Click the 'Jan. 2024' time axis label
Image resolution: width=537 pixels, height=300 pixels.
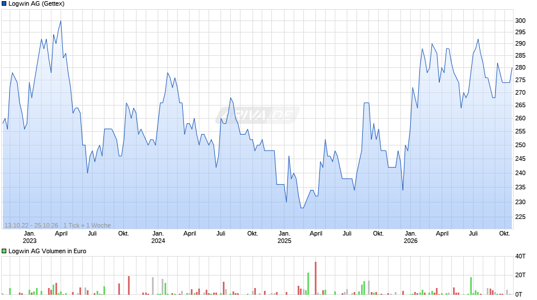tap(158, 237)
